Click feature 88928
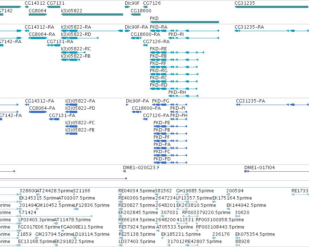Screen dimensions: 309x247 click(x=243, y=242)
